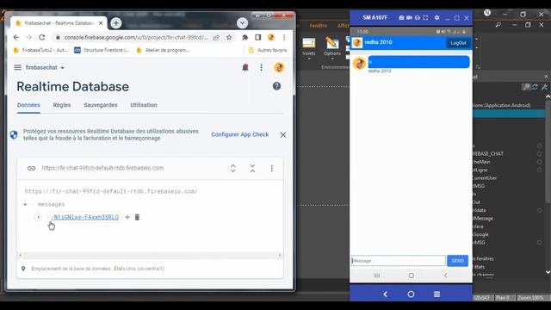This screenshot has height=310, width=551.
Task: Switch to Données tab
Action: [x=28, y=105]
